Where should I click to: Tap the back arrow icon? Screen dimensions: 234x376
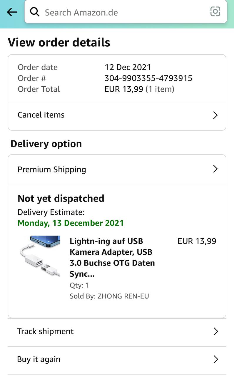pos(12,12)
